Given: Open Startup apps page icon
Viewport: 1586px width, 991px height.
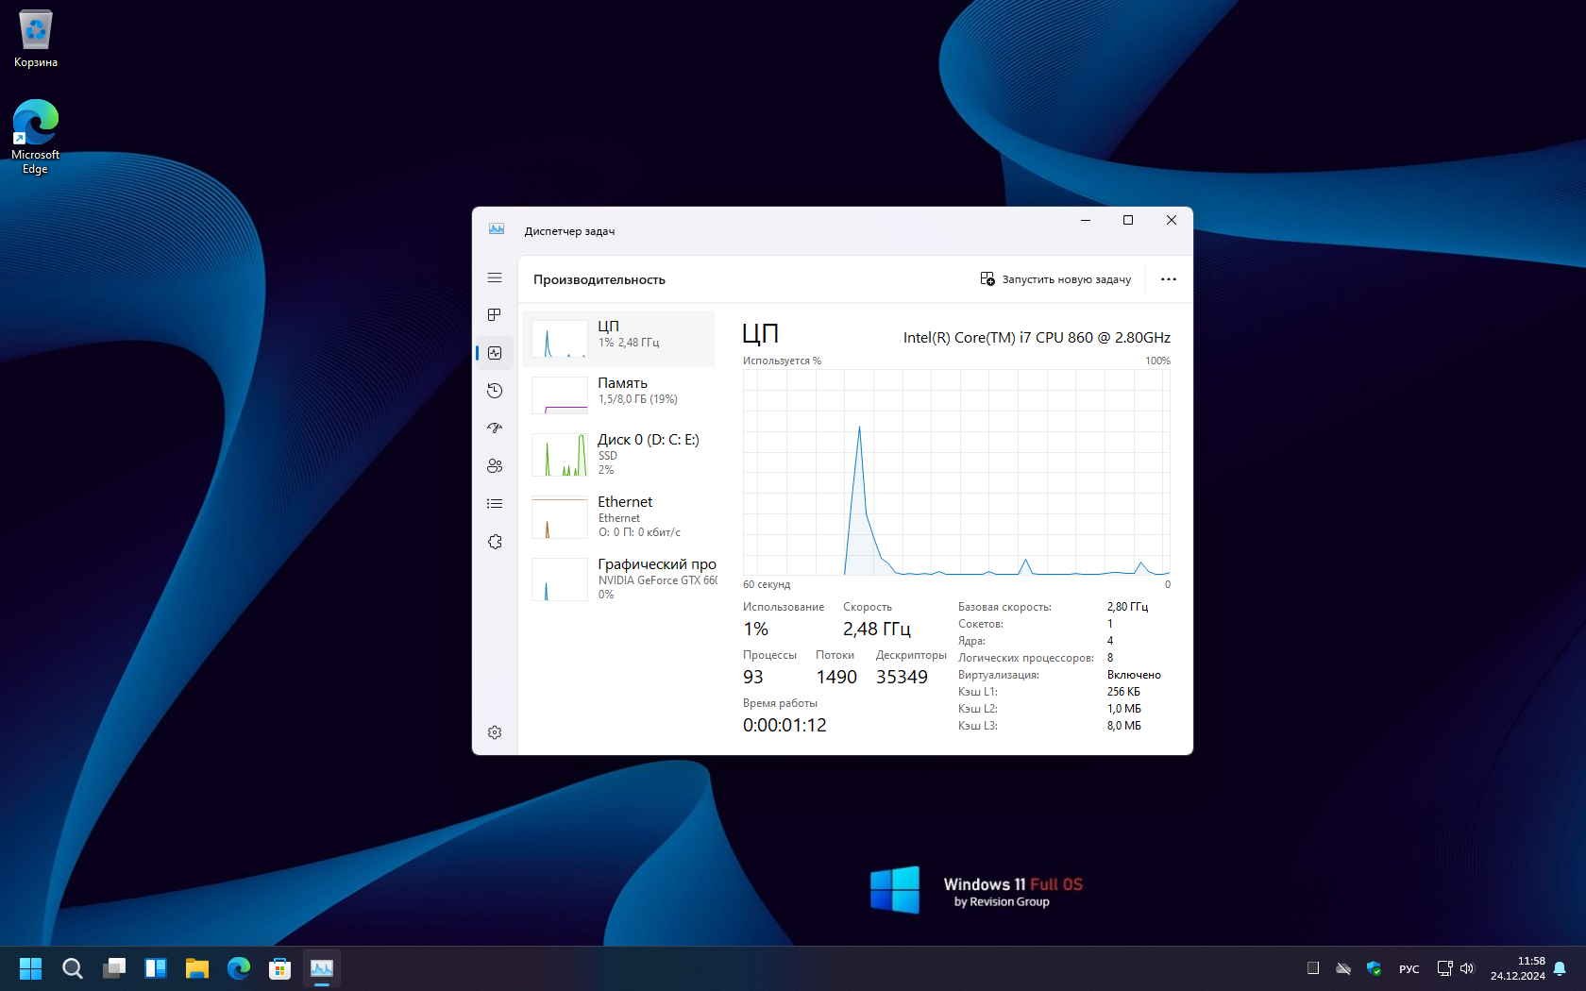Looking at the screenshot, I should coord(495,428).
